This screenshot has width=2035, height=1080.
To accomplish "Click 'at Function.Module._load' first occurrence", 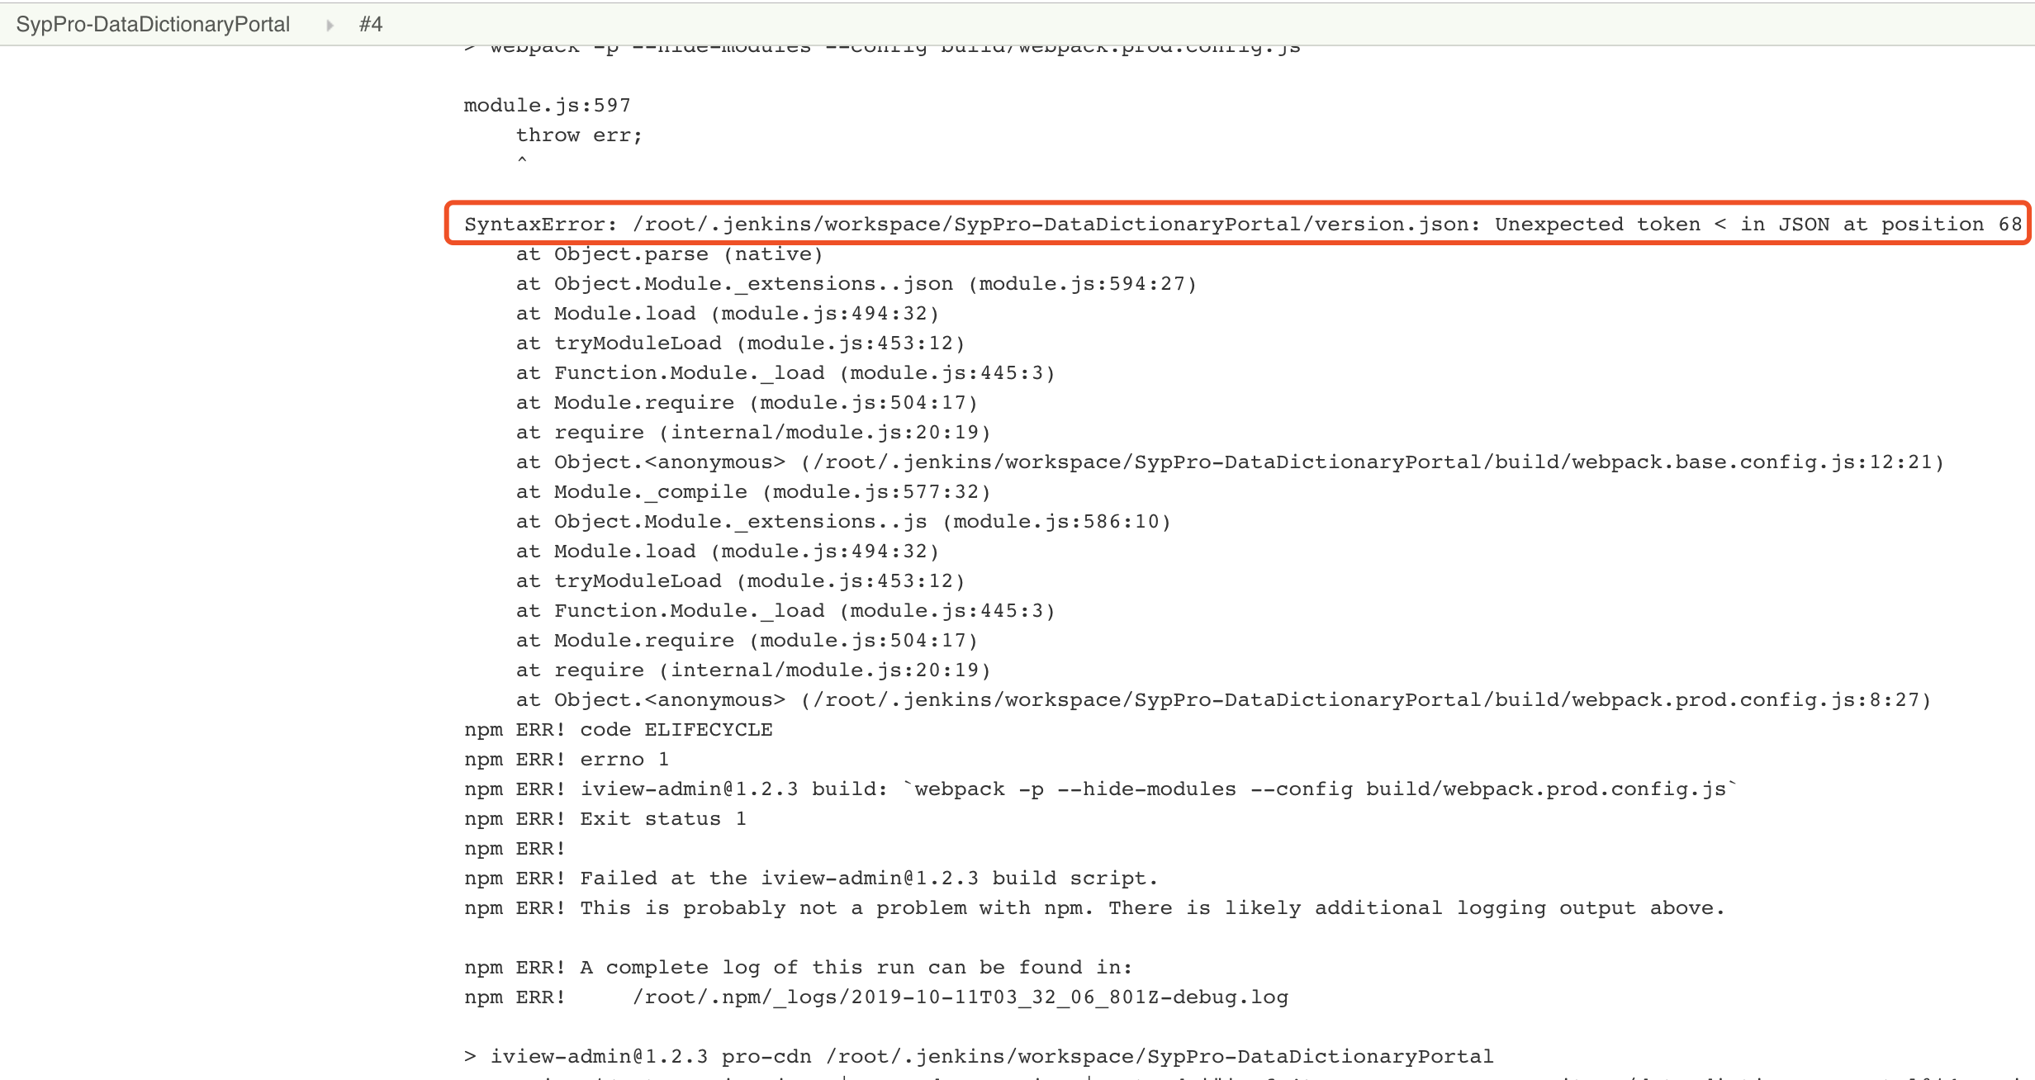I will [785, 373].
